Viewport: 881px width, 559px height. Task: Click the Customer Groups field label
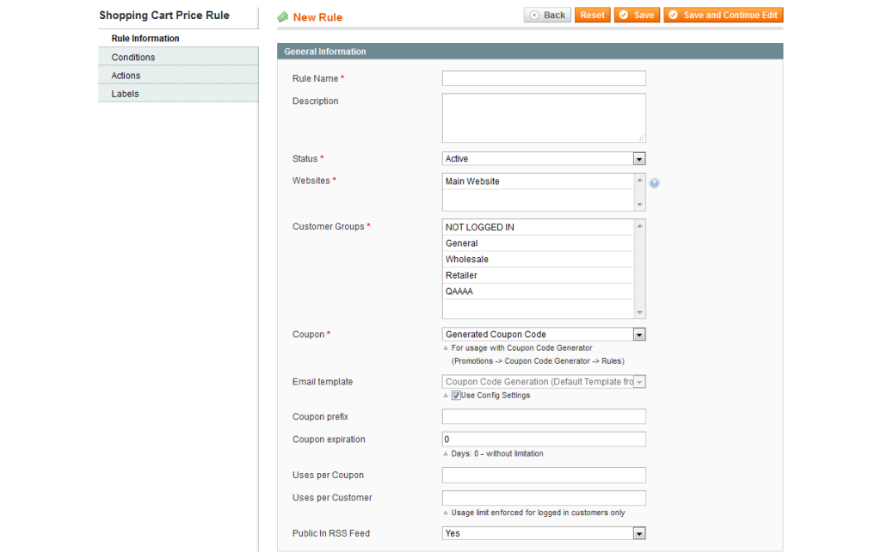click(x=329, y=226)
